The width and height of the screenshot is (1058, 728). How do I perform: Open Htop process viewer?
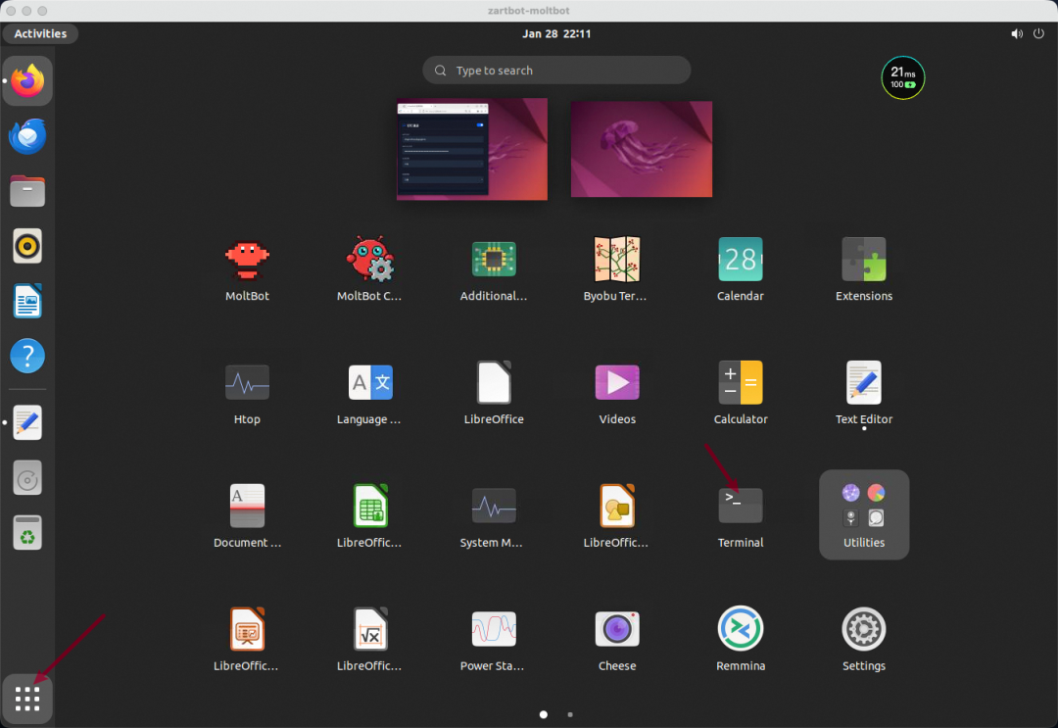(x=247, y=383)
